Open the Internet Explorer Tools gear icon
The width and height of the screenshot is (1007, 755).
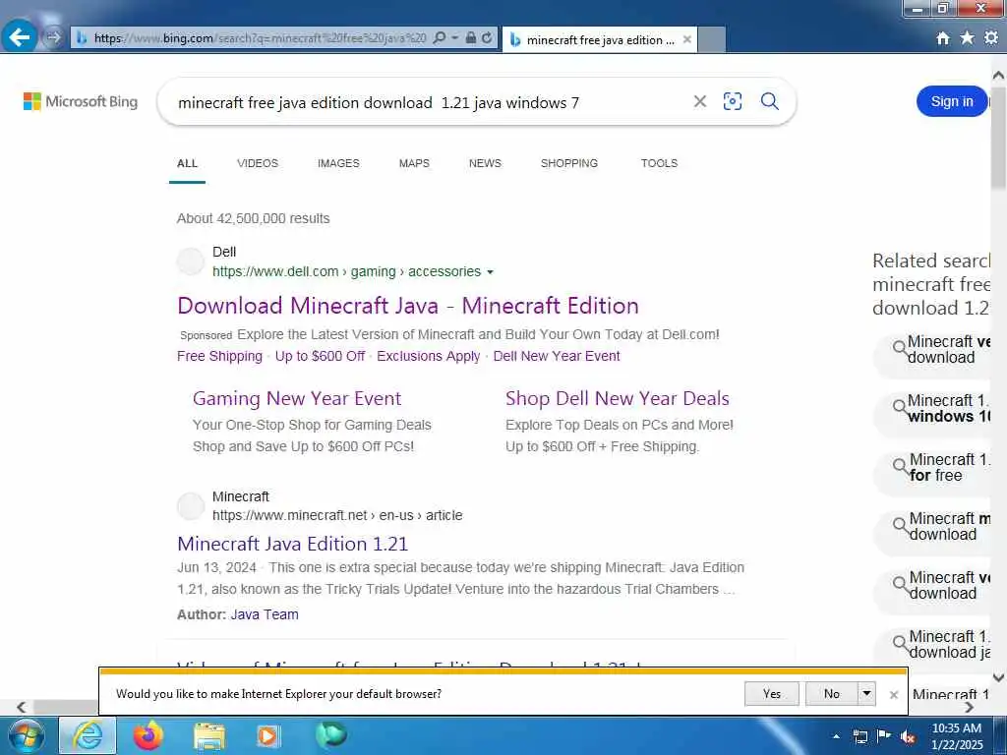[x=991, y=38]
